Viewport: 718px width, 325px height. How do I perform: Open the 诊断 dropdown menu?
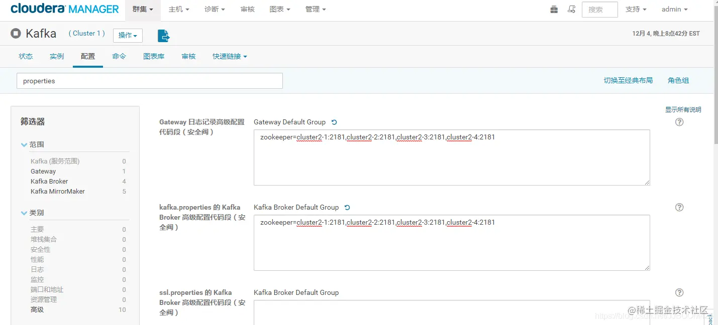[x=215, y=10]
